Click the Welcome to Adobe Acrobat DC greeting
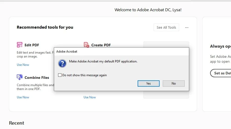 click(x=148, y=10)
